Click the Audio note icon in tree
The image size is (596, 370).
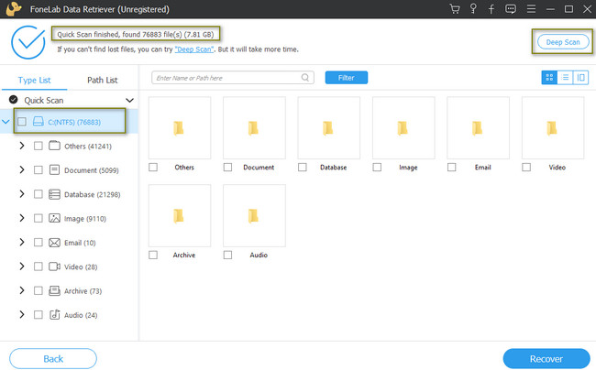click(55, 315)
